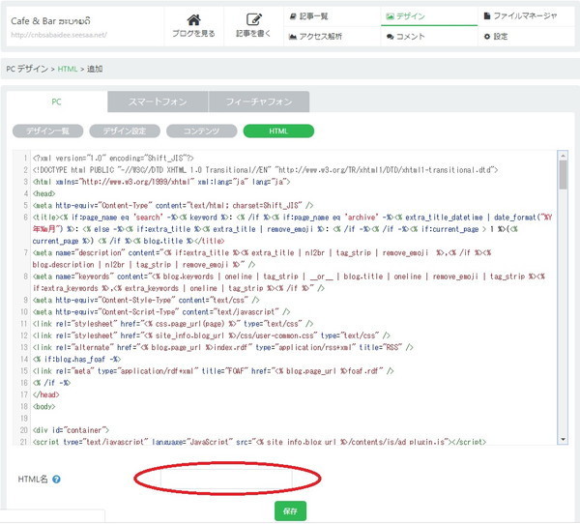Click the editor scroll up arrow
This screenshot has width=580, height=524.
point(563,155)
